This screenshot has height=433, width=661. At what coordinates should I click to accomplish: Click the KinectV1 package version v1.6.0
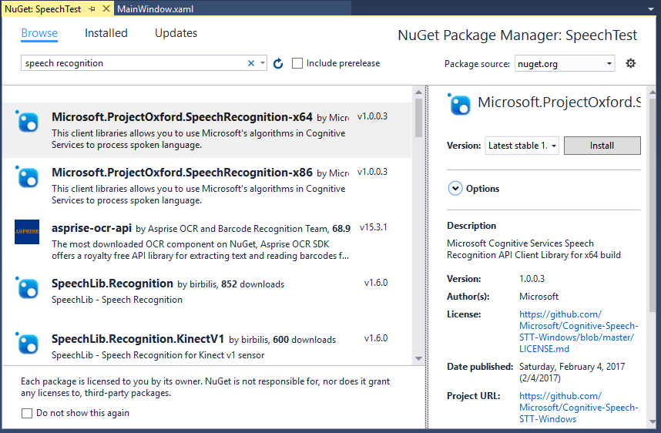(x=376, y=338)
